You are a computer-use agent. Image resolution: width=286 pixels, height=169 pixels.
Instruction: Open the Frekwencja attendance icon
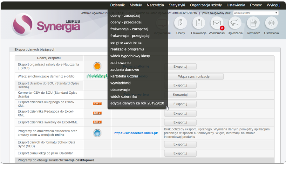point(199,23)
